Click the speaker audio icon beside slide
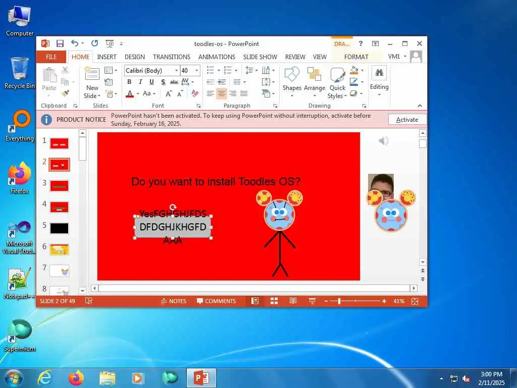This screenshot has height=388, width=517. [384, 141]
